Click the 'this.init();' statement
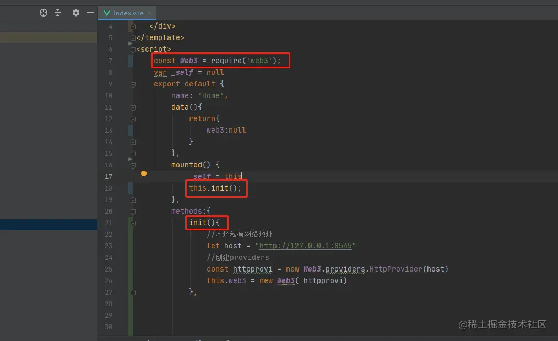The height and width of the screenshot is (341, 558). click(x=215, y=188)
